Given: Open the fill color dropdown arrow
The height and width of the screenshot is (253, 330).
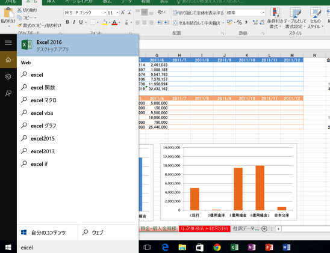Looking at the screenshot, I should point(110,22).
